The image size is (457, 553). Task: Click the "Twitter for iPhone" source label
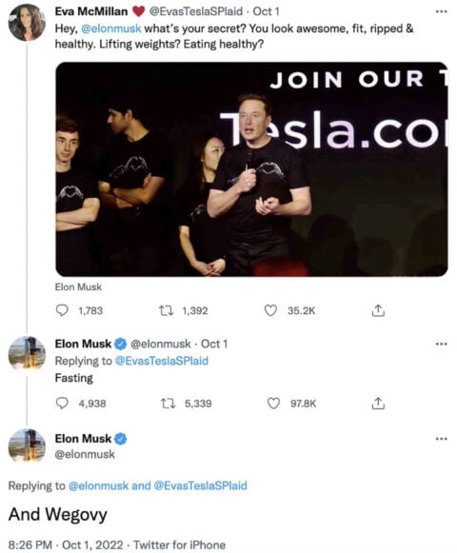pos(179,544)
